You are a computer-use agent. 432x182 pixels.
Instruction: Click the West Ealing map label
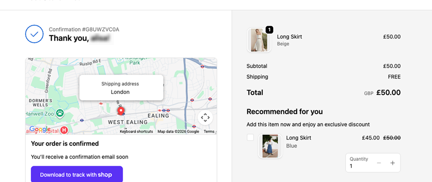(127, 122)
